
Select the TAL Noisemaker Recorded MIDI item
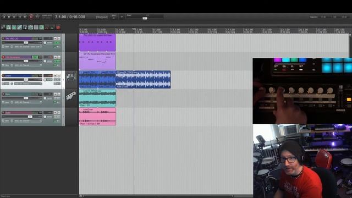[x=97, y=61]
